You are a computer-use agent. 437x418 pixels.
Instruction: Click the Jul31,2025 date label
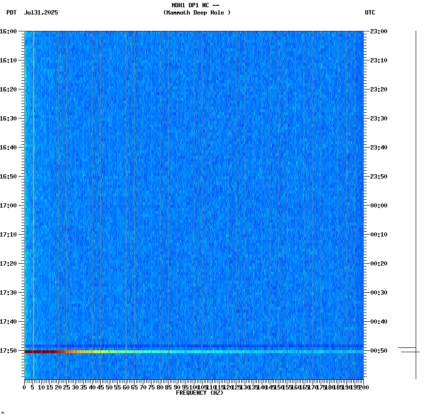click(x=41, y=13)
